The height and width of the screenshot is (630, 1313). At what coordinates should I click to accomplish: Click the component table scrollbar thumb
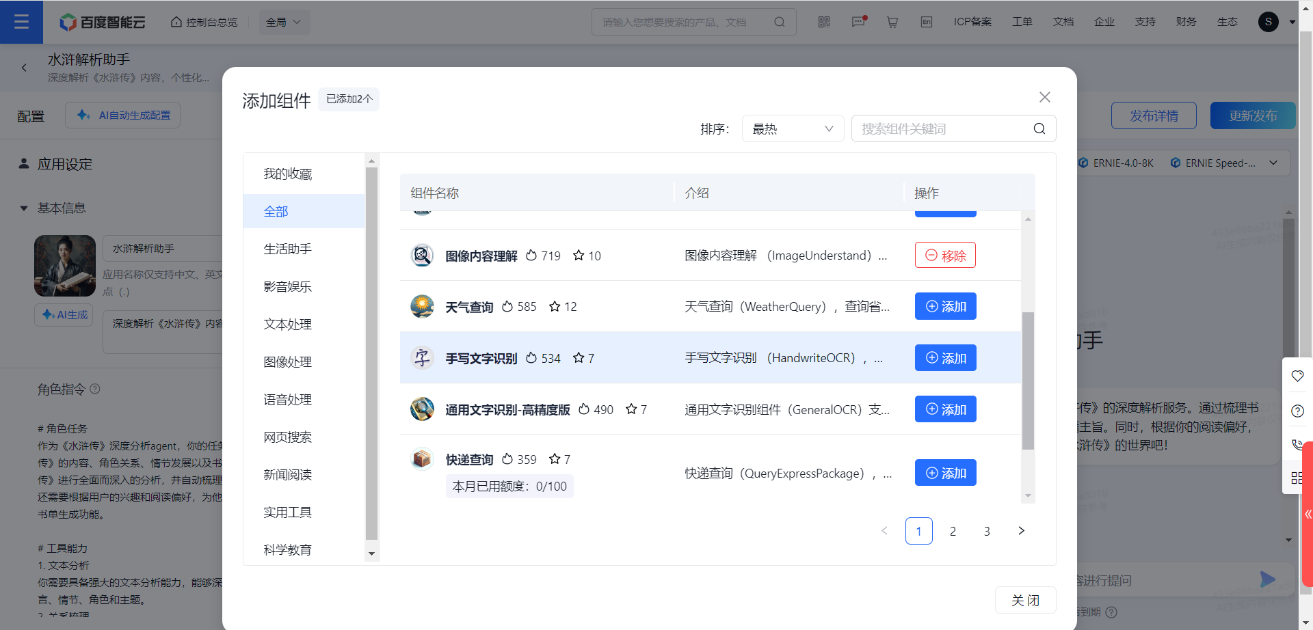(x=1028, y=381)
